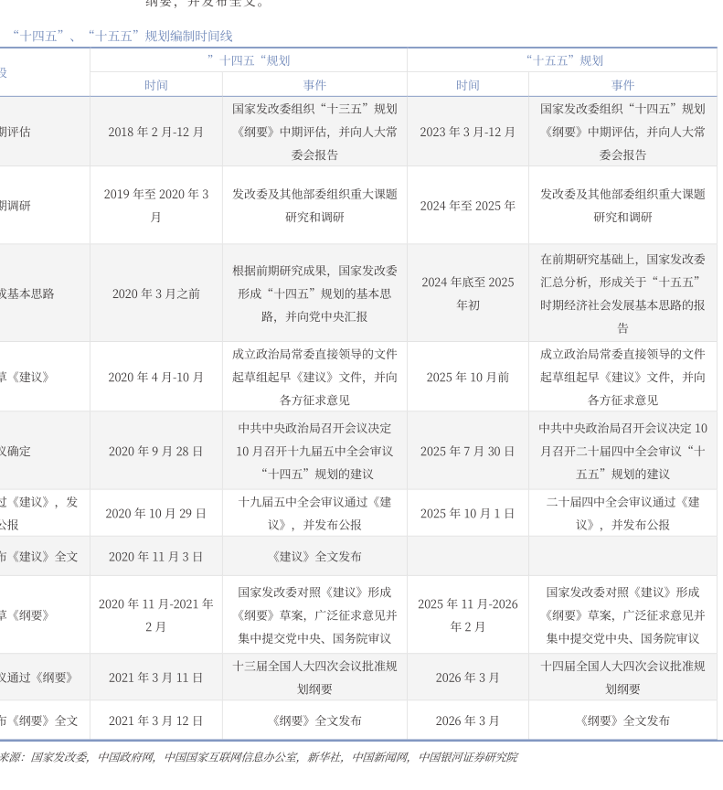Click the 2020年9月28日 date cell
723x790 pixels.
pos(155,451)
